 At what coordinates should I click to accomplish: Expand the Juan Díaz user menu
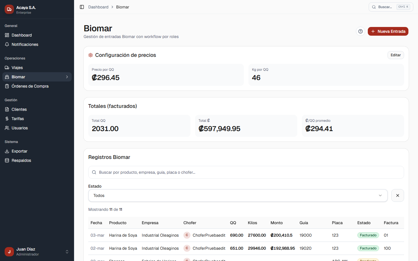pos(67,252)
